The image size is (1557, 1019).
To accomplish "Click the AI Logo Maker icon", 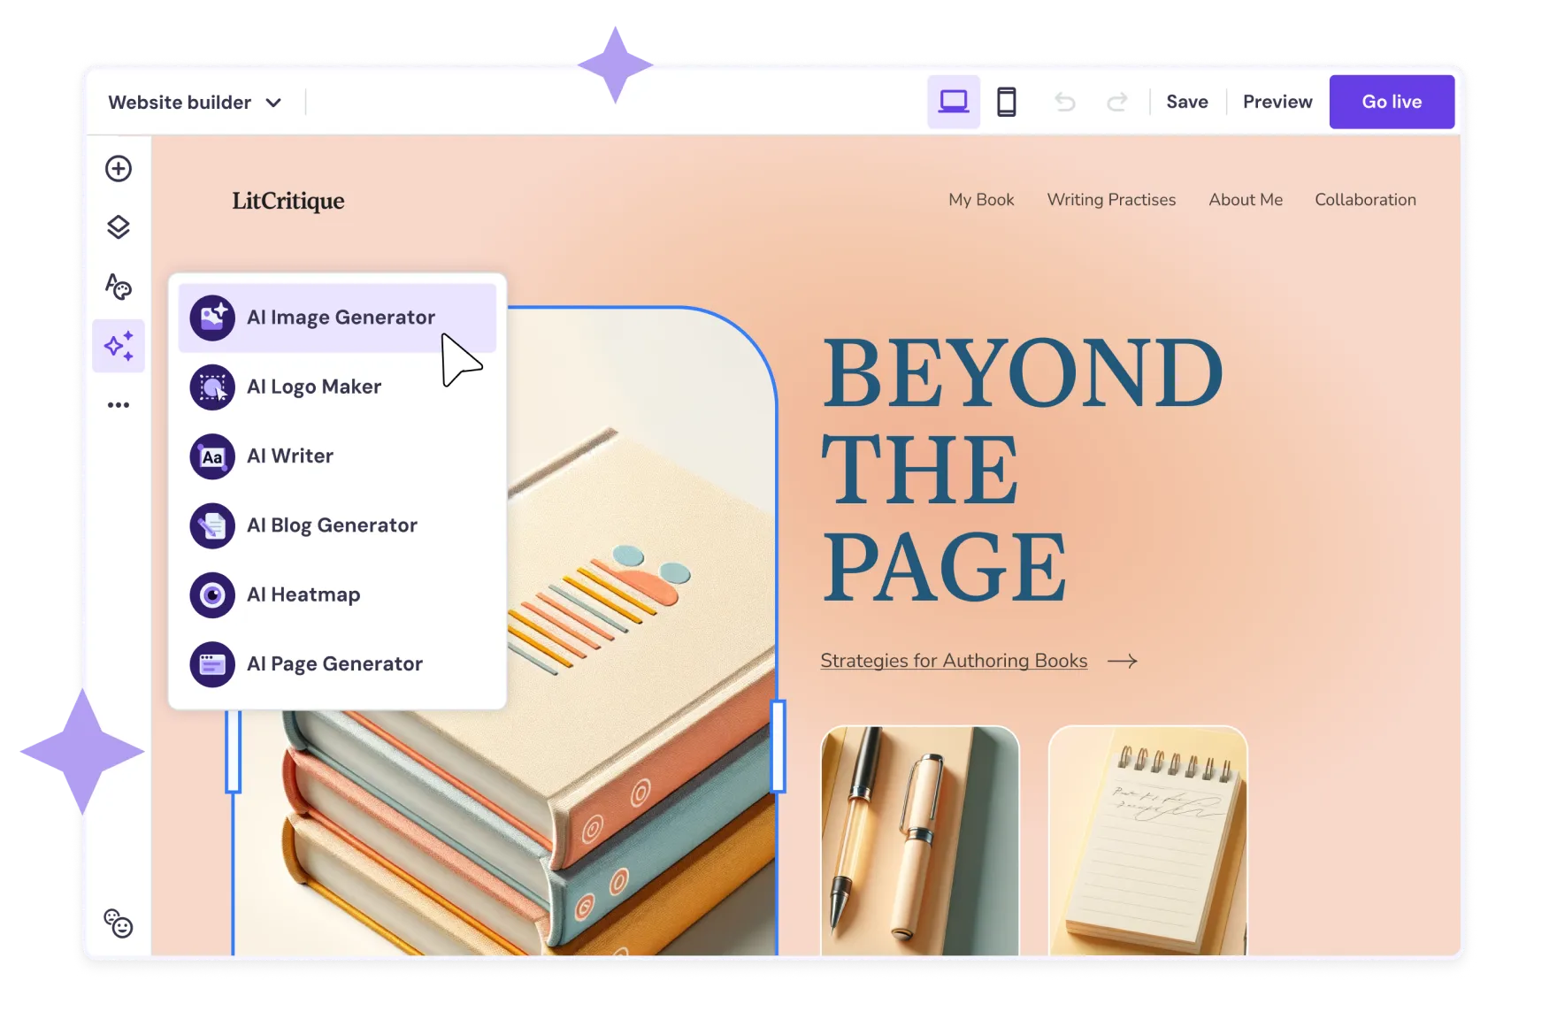I will tap(212, 387).
